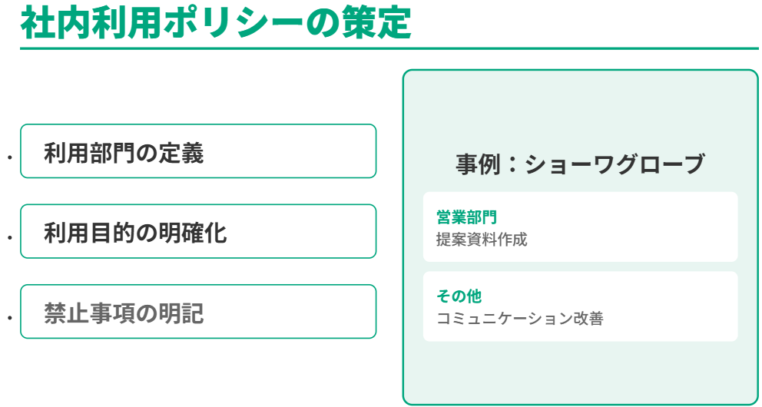Select the 利用部門の定義 box

coord(198,151)
